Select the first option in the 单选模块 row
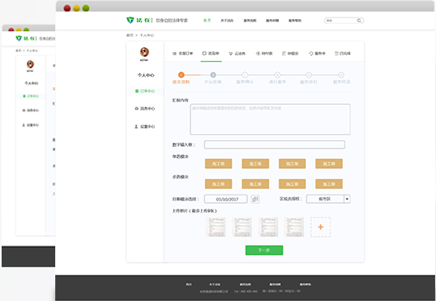Image resolution: width=436 pixels, height=301 pixels. point(218,163)
